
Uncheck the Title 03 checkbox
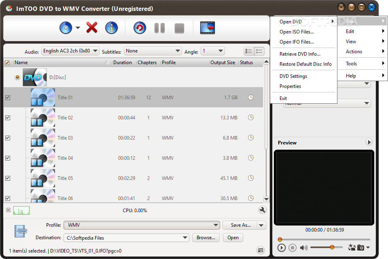tap(8, 138)
